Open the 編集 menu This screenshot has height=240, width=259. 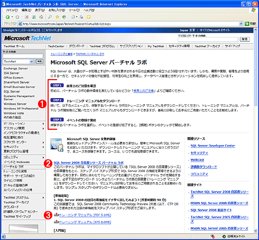tap(26, 10)
